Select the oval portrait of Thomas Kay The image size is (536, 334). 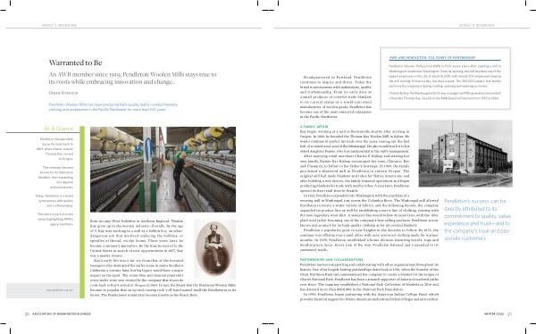214,248
